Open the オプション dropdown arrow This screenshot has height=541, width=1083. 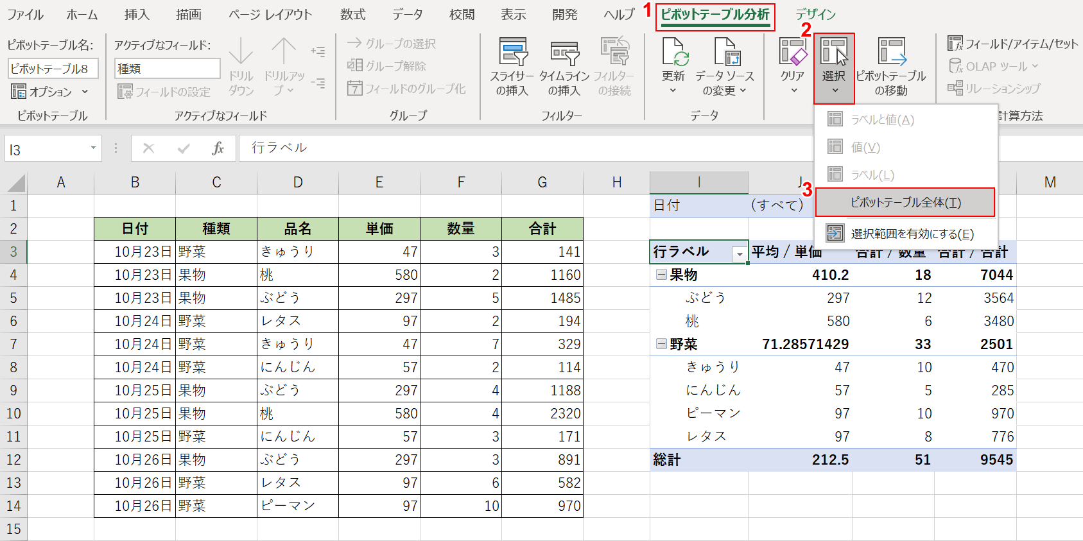pos(85,92)
